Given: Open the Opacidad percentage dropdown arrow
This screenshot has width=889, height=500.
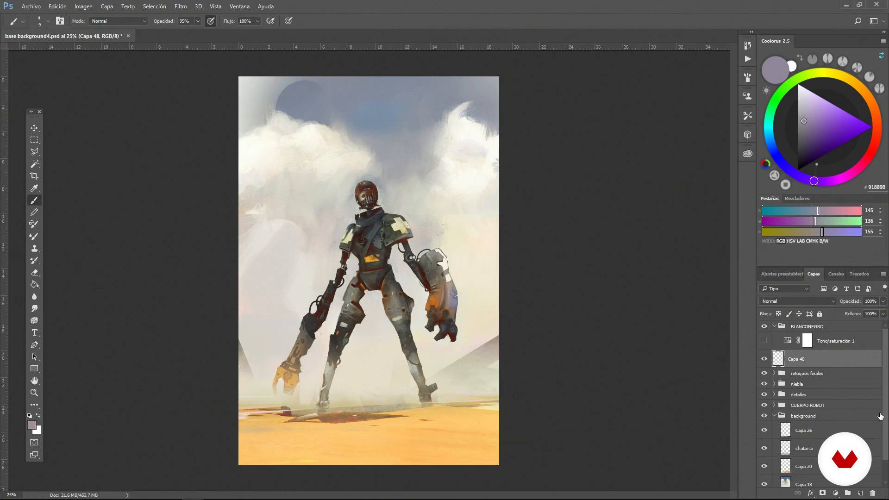Looking at the screenshot, I should [x=198, y=21].
